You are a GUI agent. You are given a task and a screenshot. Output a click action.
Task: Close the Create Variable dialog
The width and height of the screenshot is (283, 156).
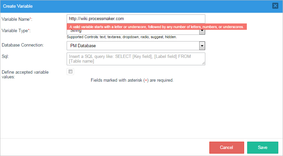(275, 6)
